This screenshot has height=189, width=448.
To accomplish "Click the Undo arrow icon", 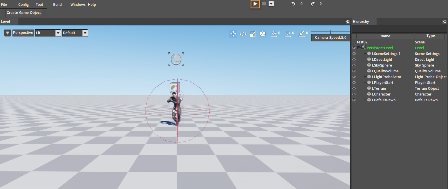I will 293,4.
